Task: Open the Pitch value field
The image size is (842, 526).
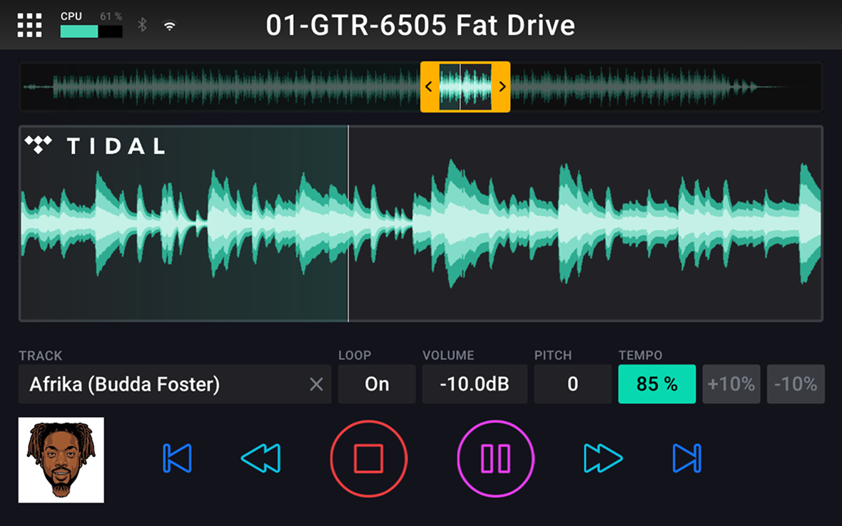Action: (x=572, y=384)
